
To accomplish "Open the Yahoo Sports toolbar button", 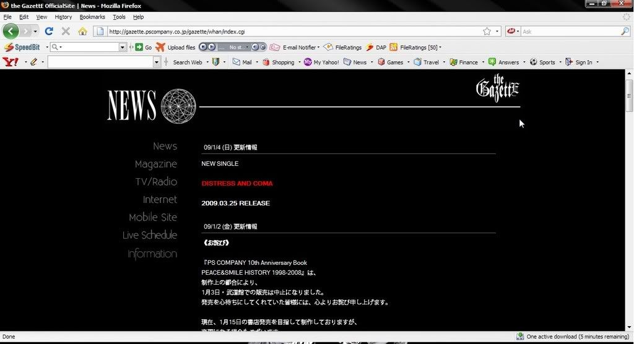I will coord(542,62).
